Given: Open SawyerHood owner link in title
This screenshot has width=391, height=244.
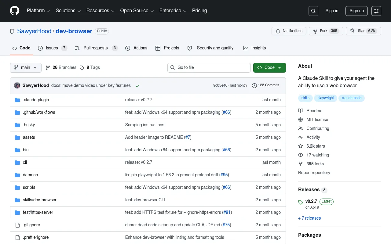Looking at the screenshot, I should [x=34, y=31].
